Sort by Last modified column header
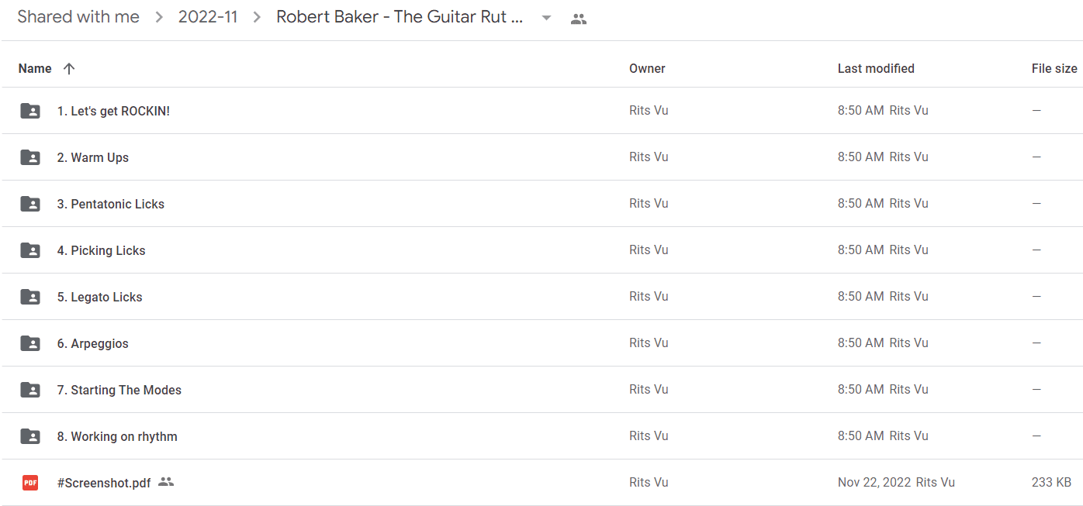 (876, 68)
